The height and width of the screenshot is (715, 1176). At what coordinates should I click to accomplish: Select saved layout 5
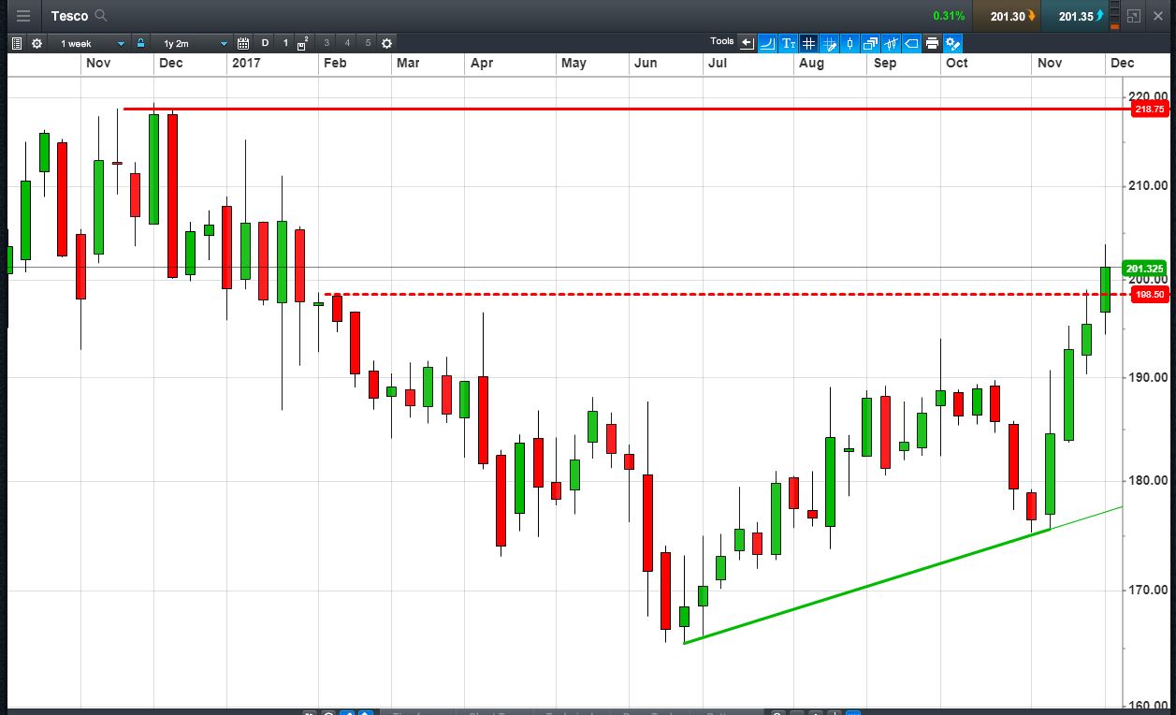click(368, 43)
